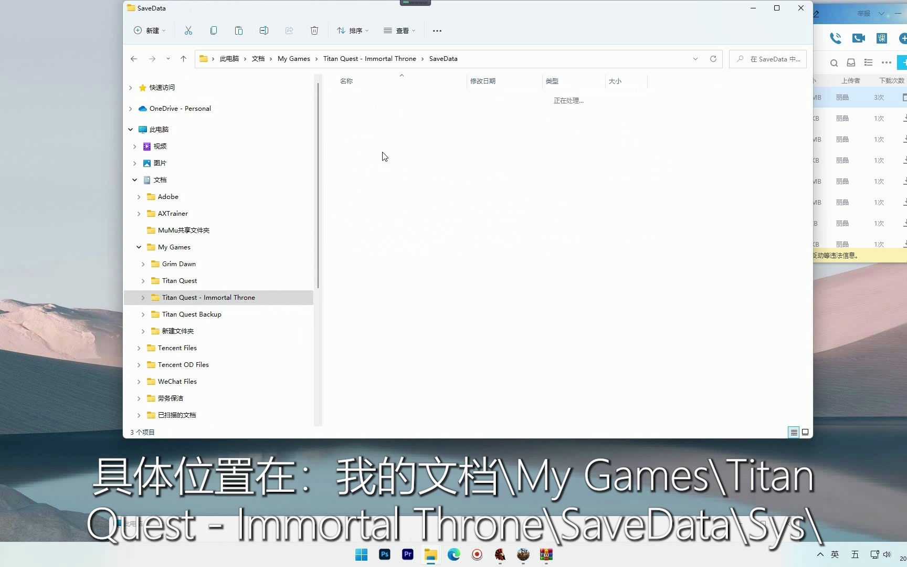This screenshot has width=907, height=567.
Task: Show hidden system tray icons chevron
Action: point(820,554)
